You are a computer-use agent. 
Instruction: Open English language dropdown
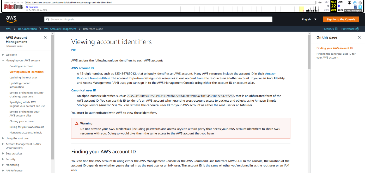click(x=309, y=20)
